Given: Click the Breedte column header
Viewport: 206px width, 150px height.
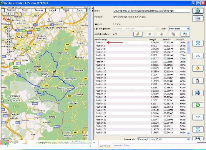Looking at the screenshot, I should coord(167,39).
